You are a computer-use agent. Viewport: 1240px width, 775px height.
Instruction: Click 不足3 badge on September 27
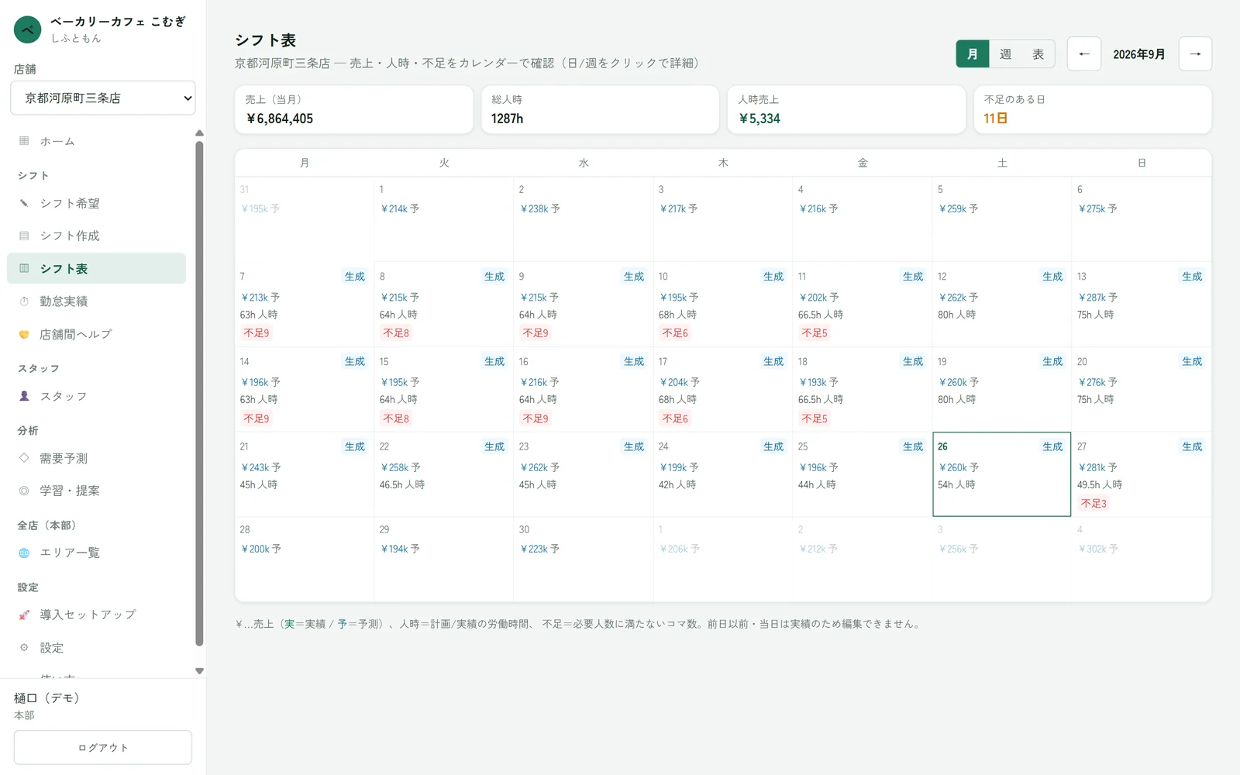[1094, 504]
